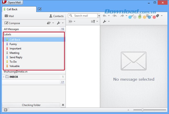Open dropdown beside message pane wrench
Viewport: 169px width, 114px height.
(109, 21)
